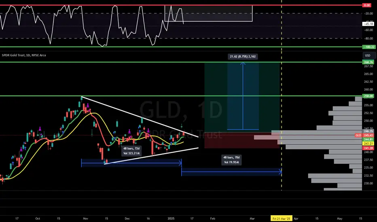Select the 48 bars, 72d Vol 323.21M label
This screenshot has width=377, height=222.
click(131, 151)
